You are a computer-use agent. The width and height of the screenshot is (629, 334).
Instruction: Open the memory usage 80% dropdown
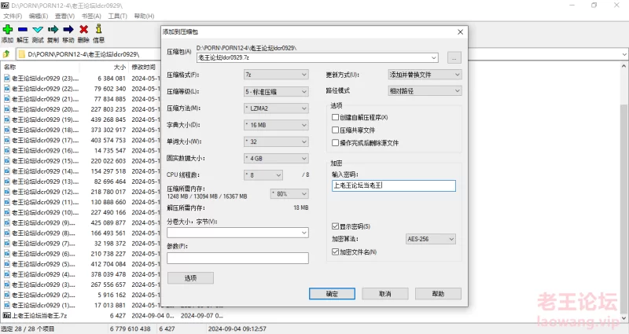click(x=289, y=193)
